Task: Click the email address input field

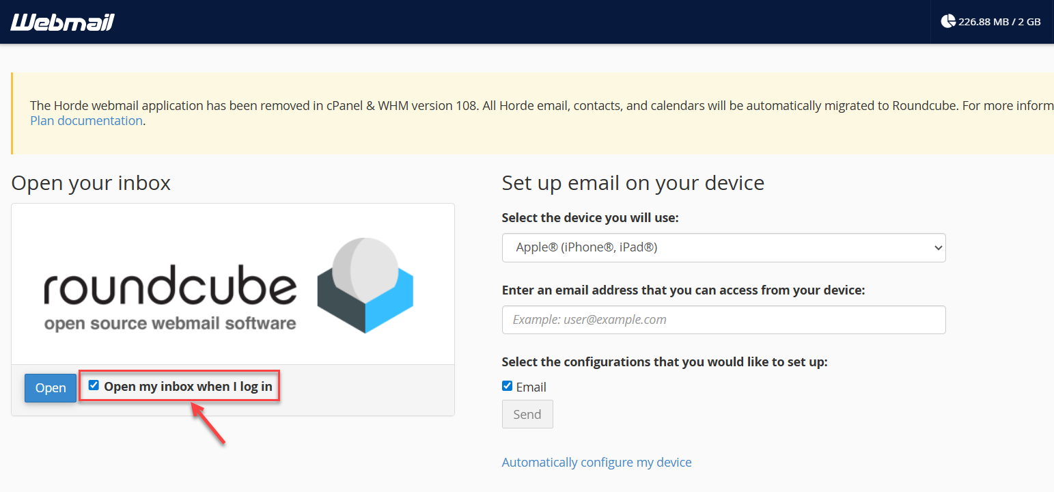Action: point(723,320)
